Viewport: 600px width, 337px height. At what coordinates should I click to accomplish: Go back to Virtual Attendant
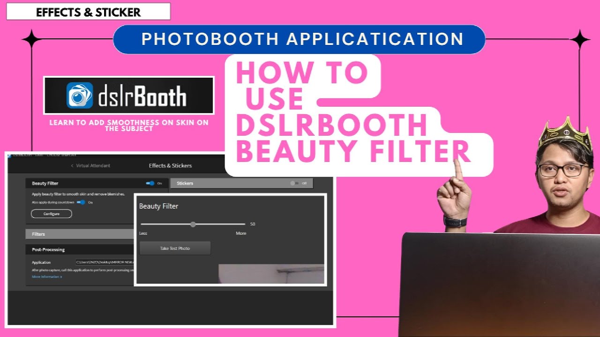(90, 166)
